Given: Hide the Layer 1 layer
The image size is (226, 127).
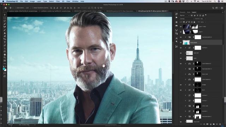Looking at the screenshot, I should (181, 32).
